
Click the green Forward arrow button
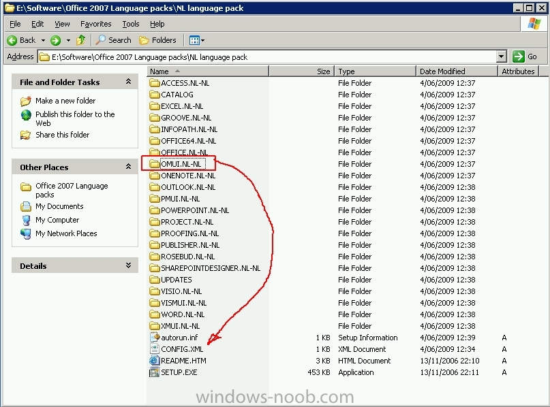[55, 40]
